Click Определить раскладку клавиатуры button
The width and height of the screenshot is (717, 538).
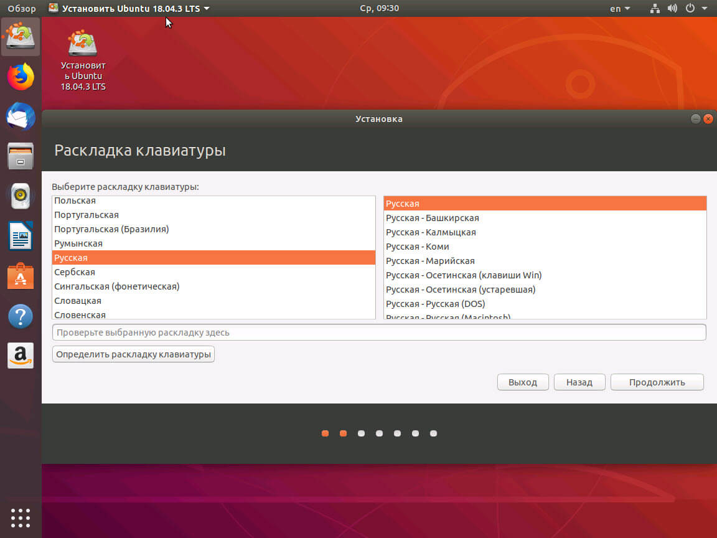point(133,354)
